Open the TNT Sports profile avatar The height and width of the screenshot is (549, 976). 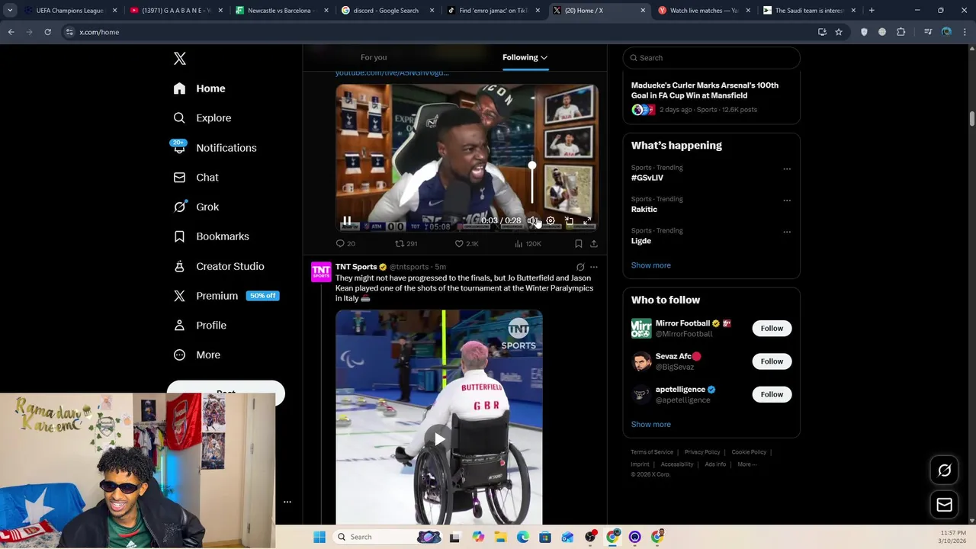point(321,272)
